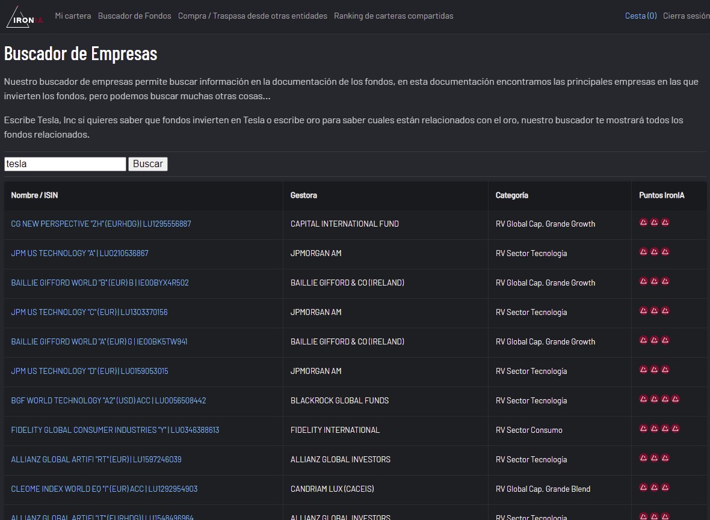Image resolution: width=710 pixels, height=520 pixels.
Task: Open CG NEW PERSPECTIVE "ZH" fund link
Action: click(x=101, y=224)
